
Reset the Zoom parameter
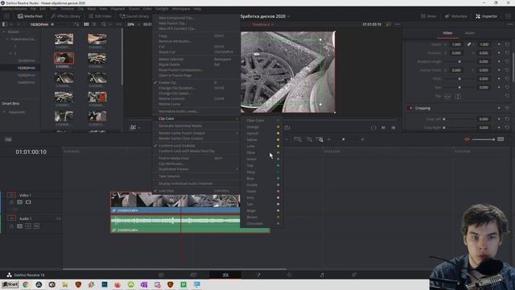coord(507,44)
